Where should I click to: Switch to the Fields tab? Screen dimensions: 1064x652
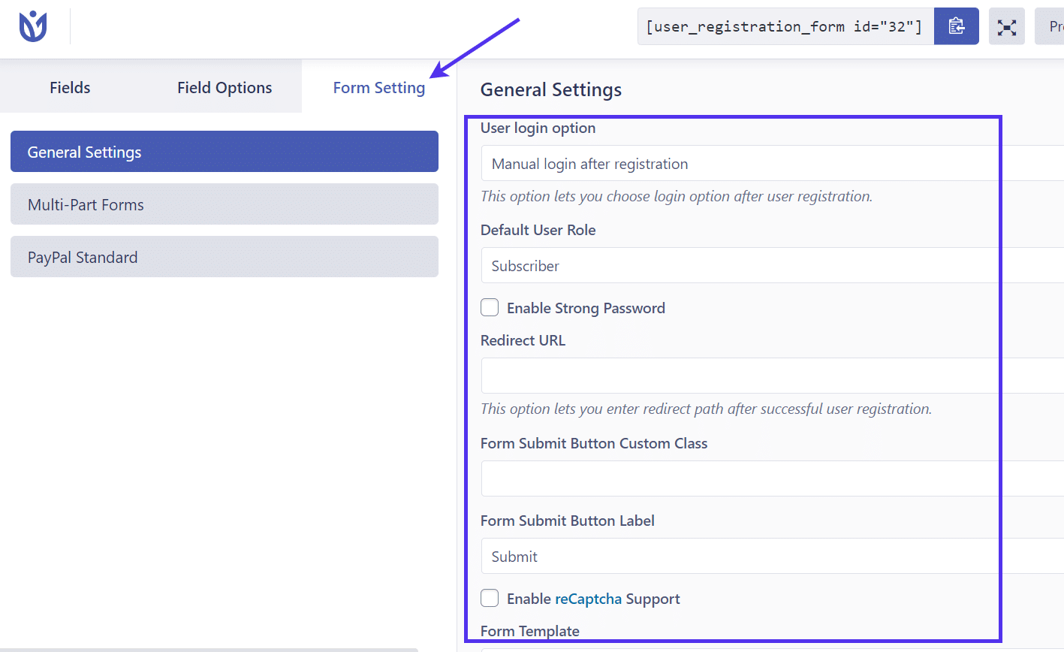69,87
